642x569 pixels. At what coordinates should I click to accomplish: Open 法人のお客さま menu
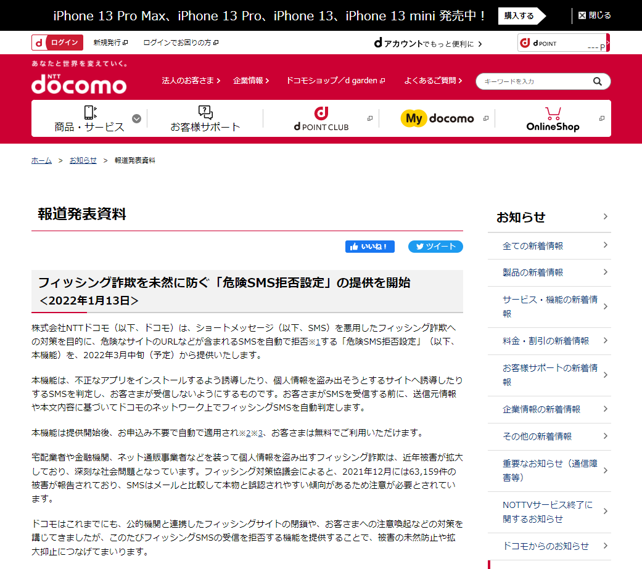click(x=191, y=81)
